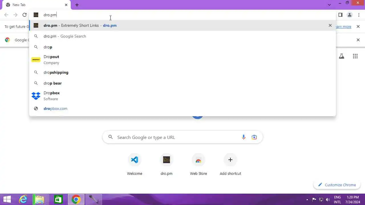
Task: Open the microphone app in taskbar
Action: [x=94, y=199]
